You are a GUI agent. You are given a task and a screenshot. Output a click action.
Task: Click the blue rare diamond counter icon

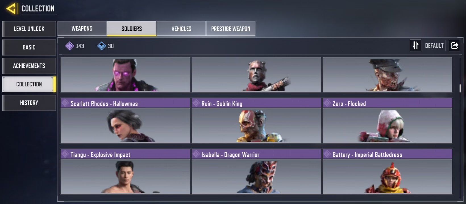[x=101, y=46]
